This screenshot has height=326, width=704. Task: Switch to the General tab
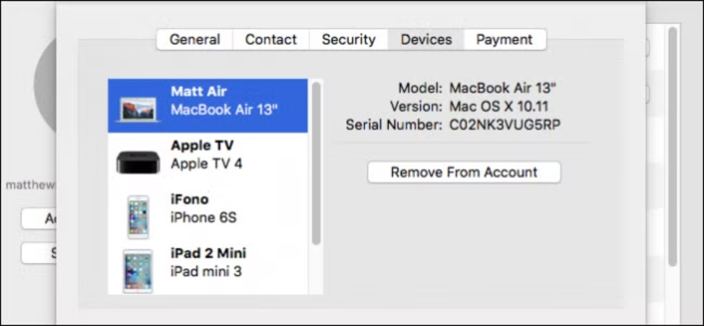point(195,40)
